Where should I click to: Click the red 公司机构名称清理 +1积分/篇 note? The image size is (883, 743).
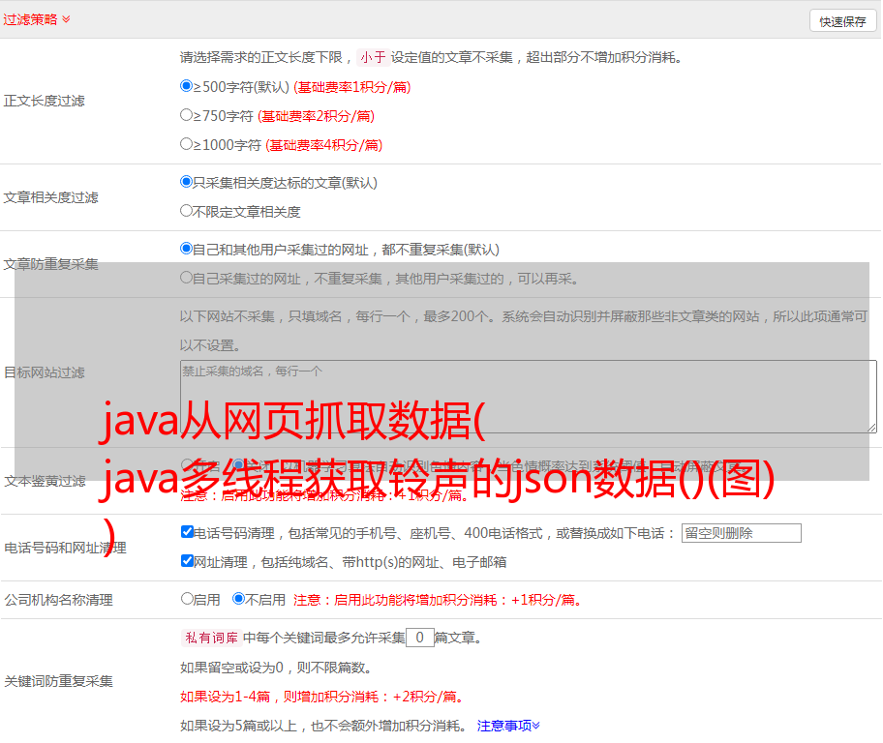tap(438, 600)
